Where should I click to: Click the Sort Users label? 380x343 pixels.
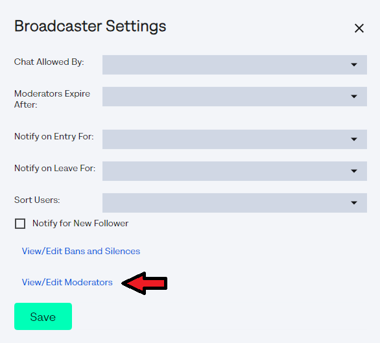[x=37, y=200]
